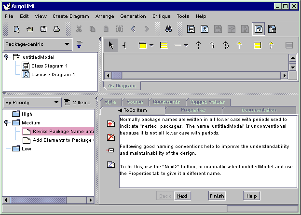Click the Copy icon
The height and width of the screenshot is (215, 301).
point(92,29)
